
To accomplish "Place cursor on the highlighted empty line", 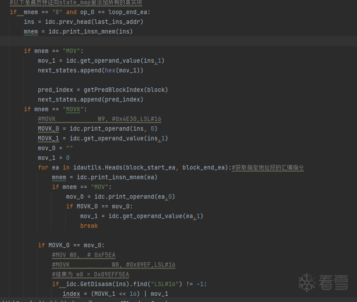I will 176,41.
